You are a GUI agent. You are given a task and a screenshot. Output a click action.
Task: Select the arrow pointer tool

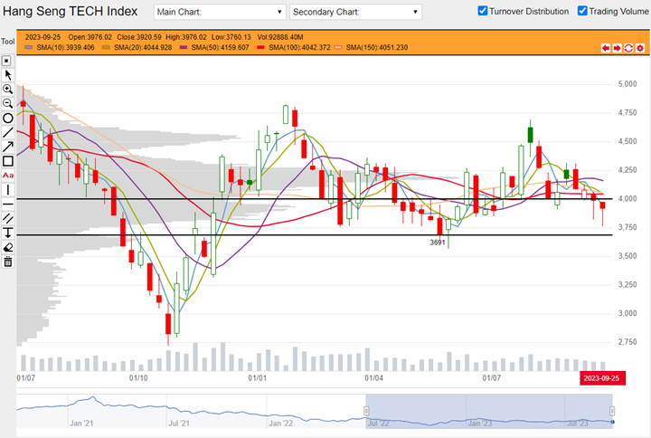8,75
